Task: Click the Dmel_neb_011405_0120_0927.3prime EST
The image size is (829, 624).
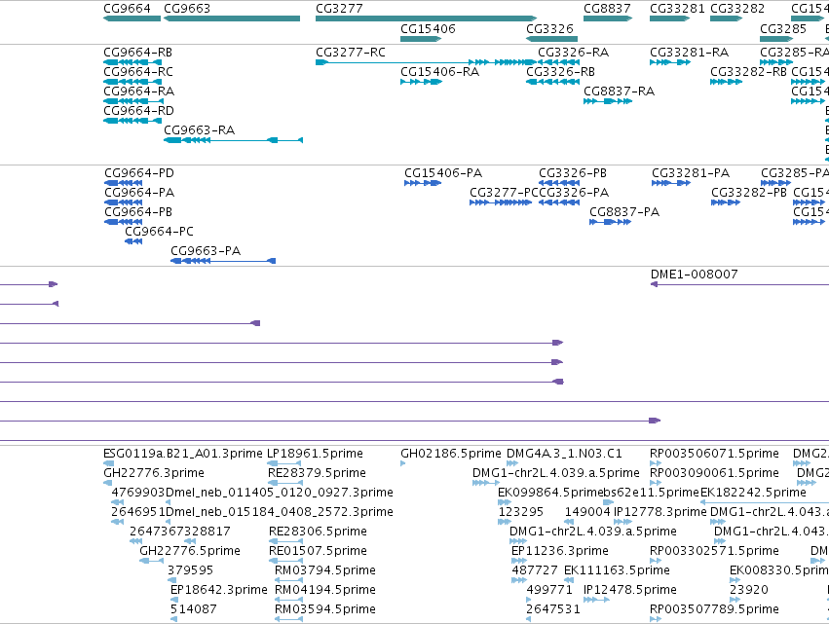Action: tap(169, 502)
